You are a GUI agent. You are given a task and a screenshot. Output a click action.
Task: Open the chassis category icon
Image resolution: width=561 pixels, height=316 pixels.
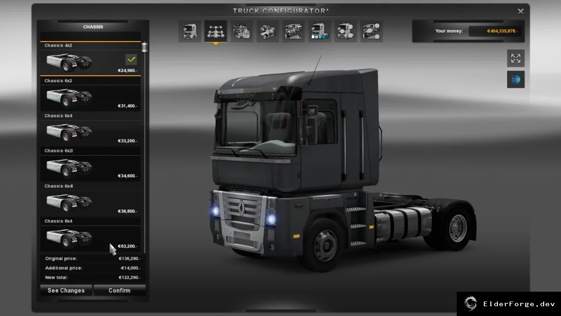click(216, 31)
